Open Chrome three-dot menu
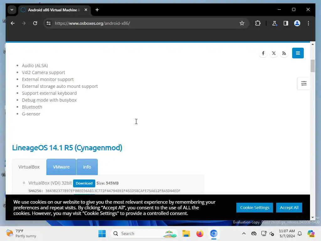The width and height of the screenshot is (321, 241). click(x=308, y=23)
